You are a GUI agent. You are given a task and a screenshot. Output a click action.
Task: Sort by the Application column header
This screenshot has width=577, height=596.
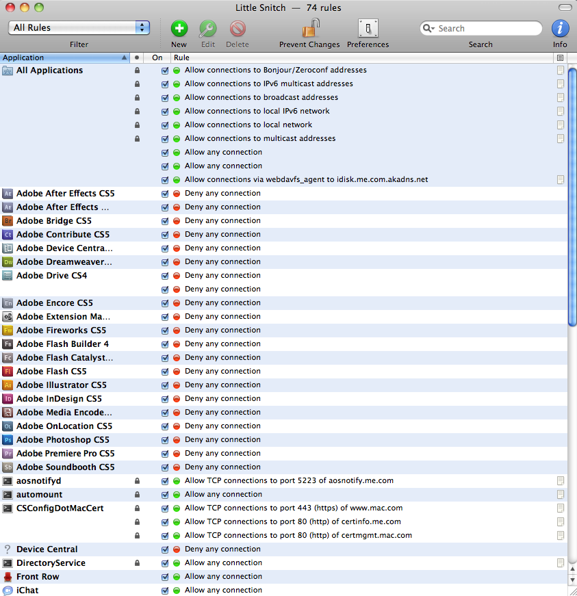coord(64,57)
